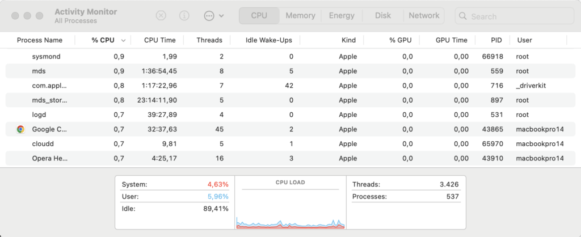Viewport: 581px width, 237px height.
Task: Focus the Search field
Action: click(x=515, y=16)
